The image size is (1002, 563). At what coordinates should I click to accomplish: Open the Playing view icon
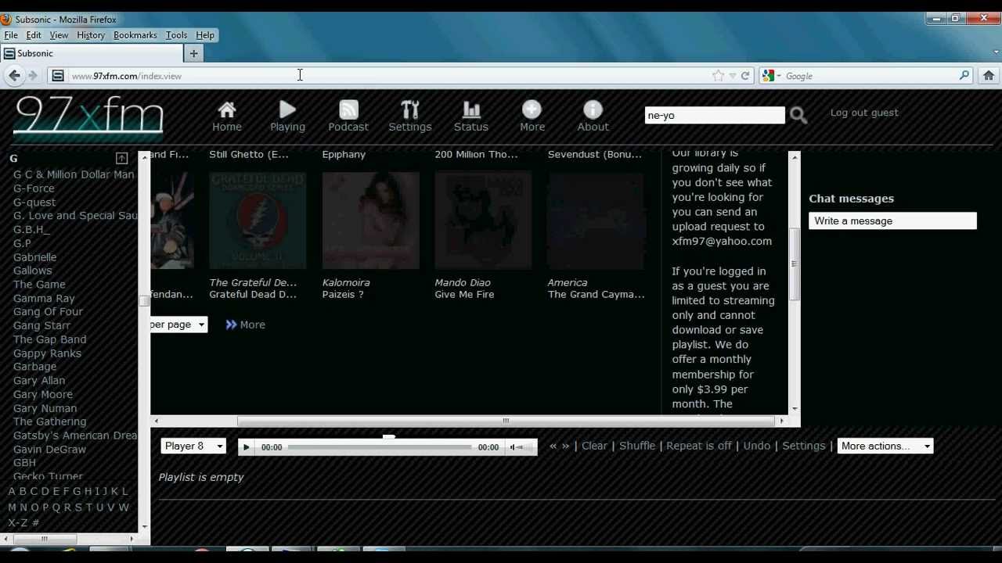point(287,110)
